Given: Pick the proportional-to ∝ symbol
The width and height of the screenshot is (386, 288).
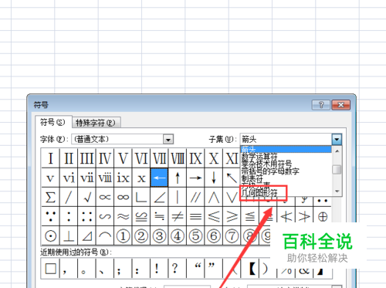Looking at the screenshot, I should click(105, 197).
